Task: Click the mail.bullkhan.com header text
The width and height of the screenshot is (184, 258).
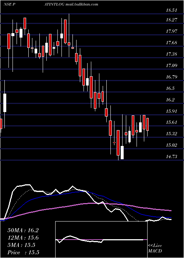Action: click(x=82, y=4)
